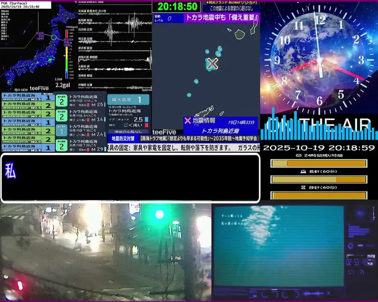Click the pink X icon beside 地震情報
The width and height of the screenshot is (378, 302).
(x=188, y=120)
